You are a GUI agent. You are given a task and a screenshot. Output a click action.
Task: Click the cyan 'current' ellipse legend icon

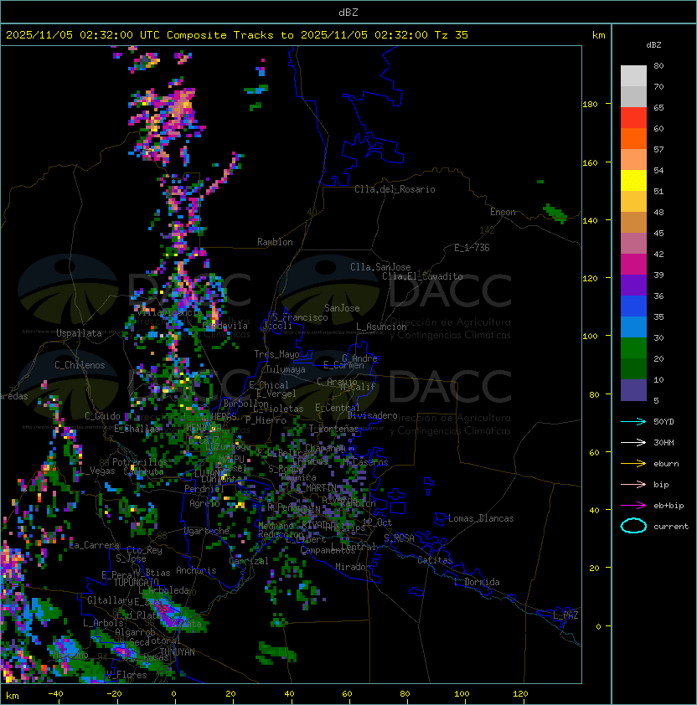pos(633,526)
